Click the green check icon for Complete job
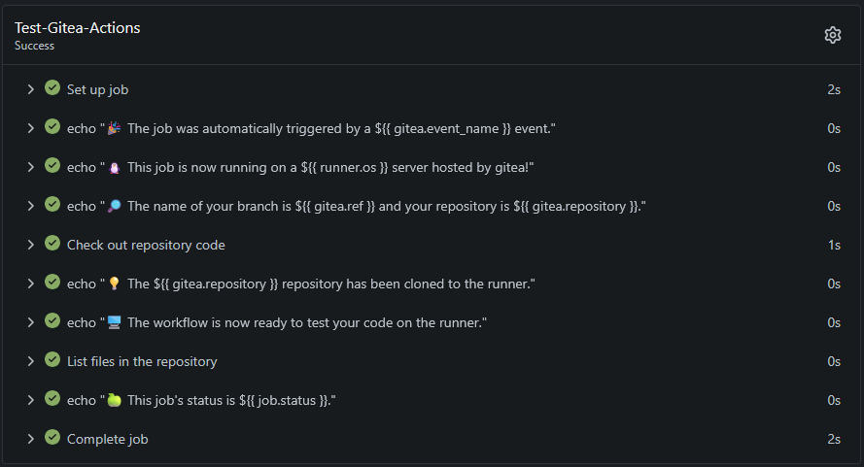 click(52, 438)
